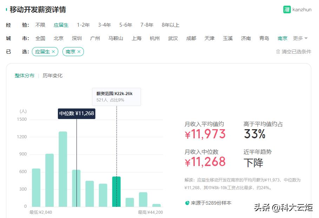Click the kanzhun logo icon
319x218 pixels.
point(287,10)
